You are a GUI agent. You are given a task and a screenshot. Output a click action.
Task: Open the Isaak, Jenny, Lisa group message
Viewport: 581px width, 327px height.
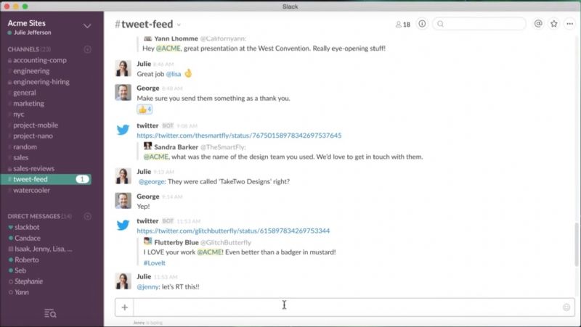click(x=43, y=249)
